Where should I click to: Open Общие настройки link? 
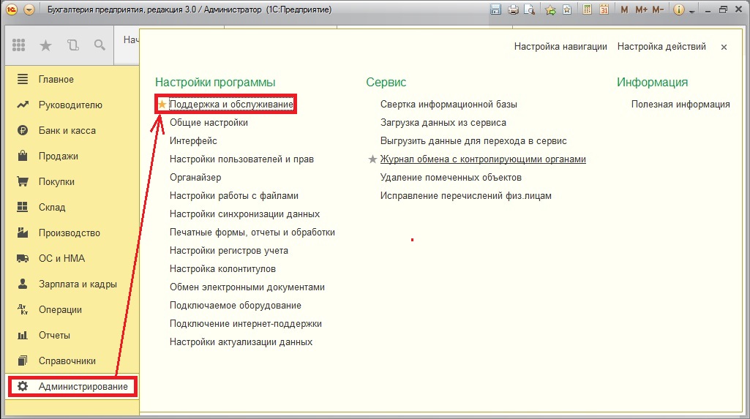[x=209, y=122]
